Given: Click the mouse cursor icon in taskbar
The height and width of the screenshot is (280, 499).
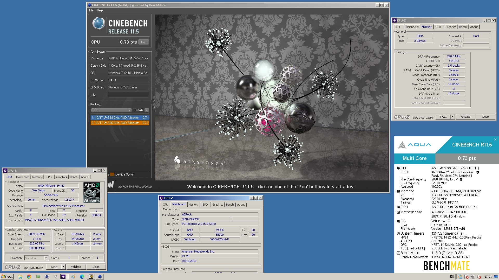Looking at the screenshot, I should tap(55, 277).
